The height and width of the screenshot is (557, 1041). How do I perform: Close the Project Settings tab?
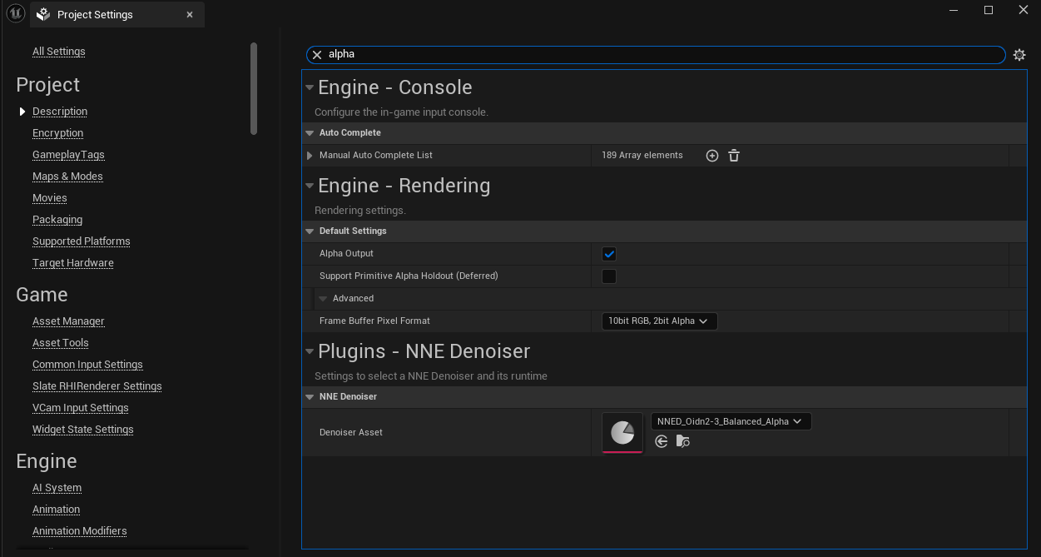[190, 15]
